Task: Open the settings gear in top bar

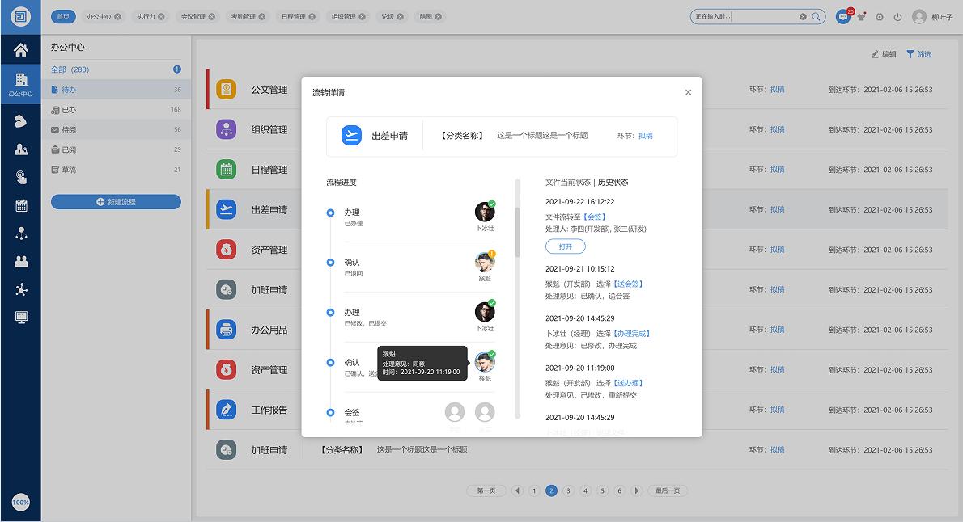Action: 880,17
